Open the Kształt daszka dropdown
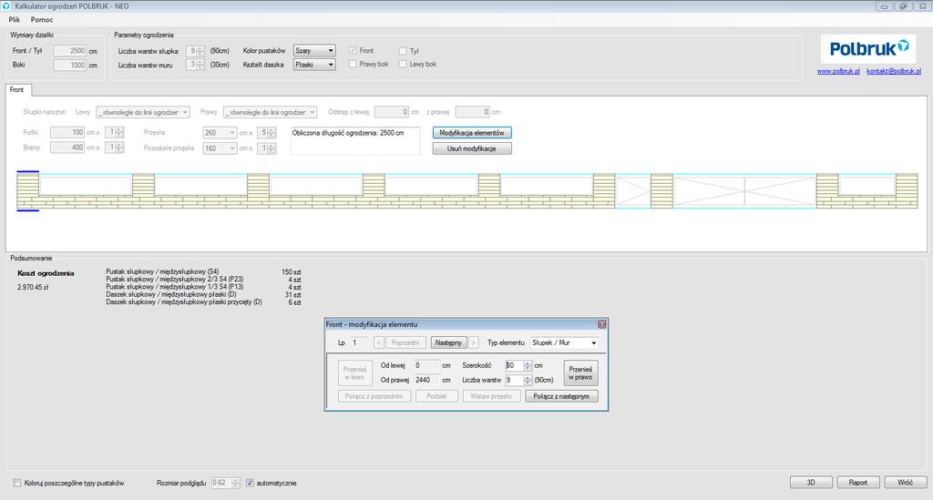This screenshot has height=500, width=933. coord(314,65)
